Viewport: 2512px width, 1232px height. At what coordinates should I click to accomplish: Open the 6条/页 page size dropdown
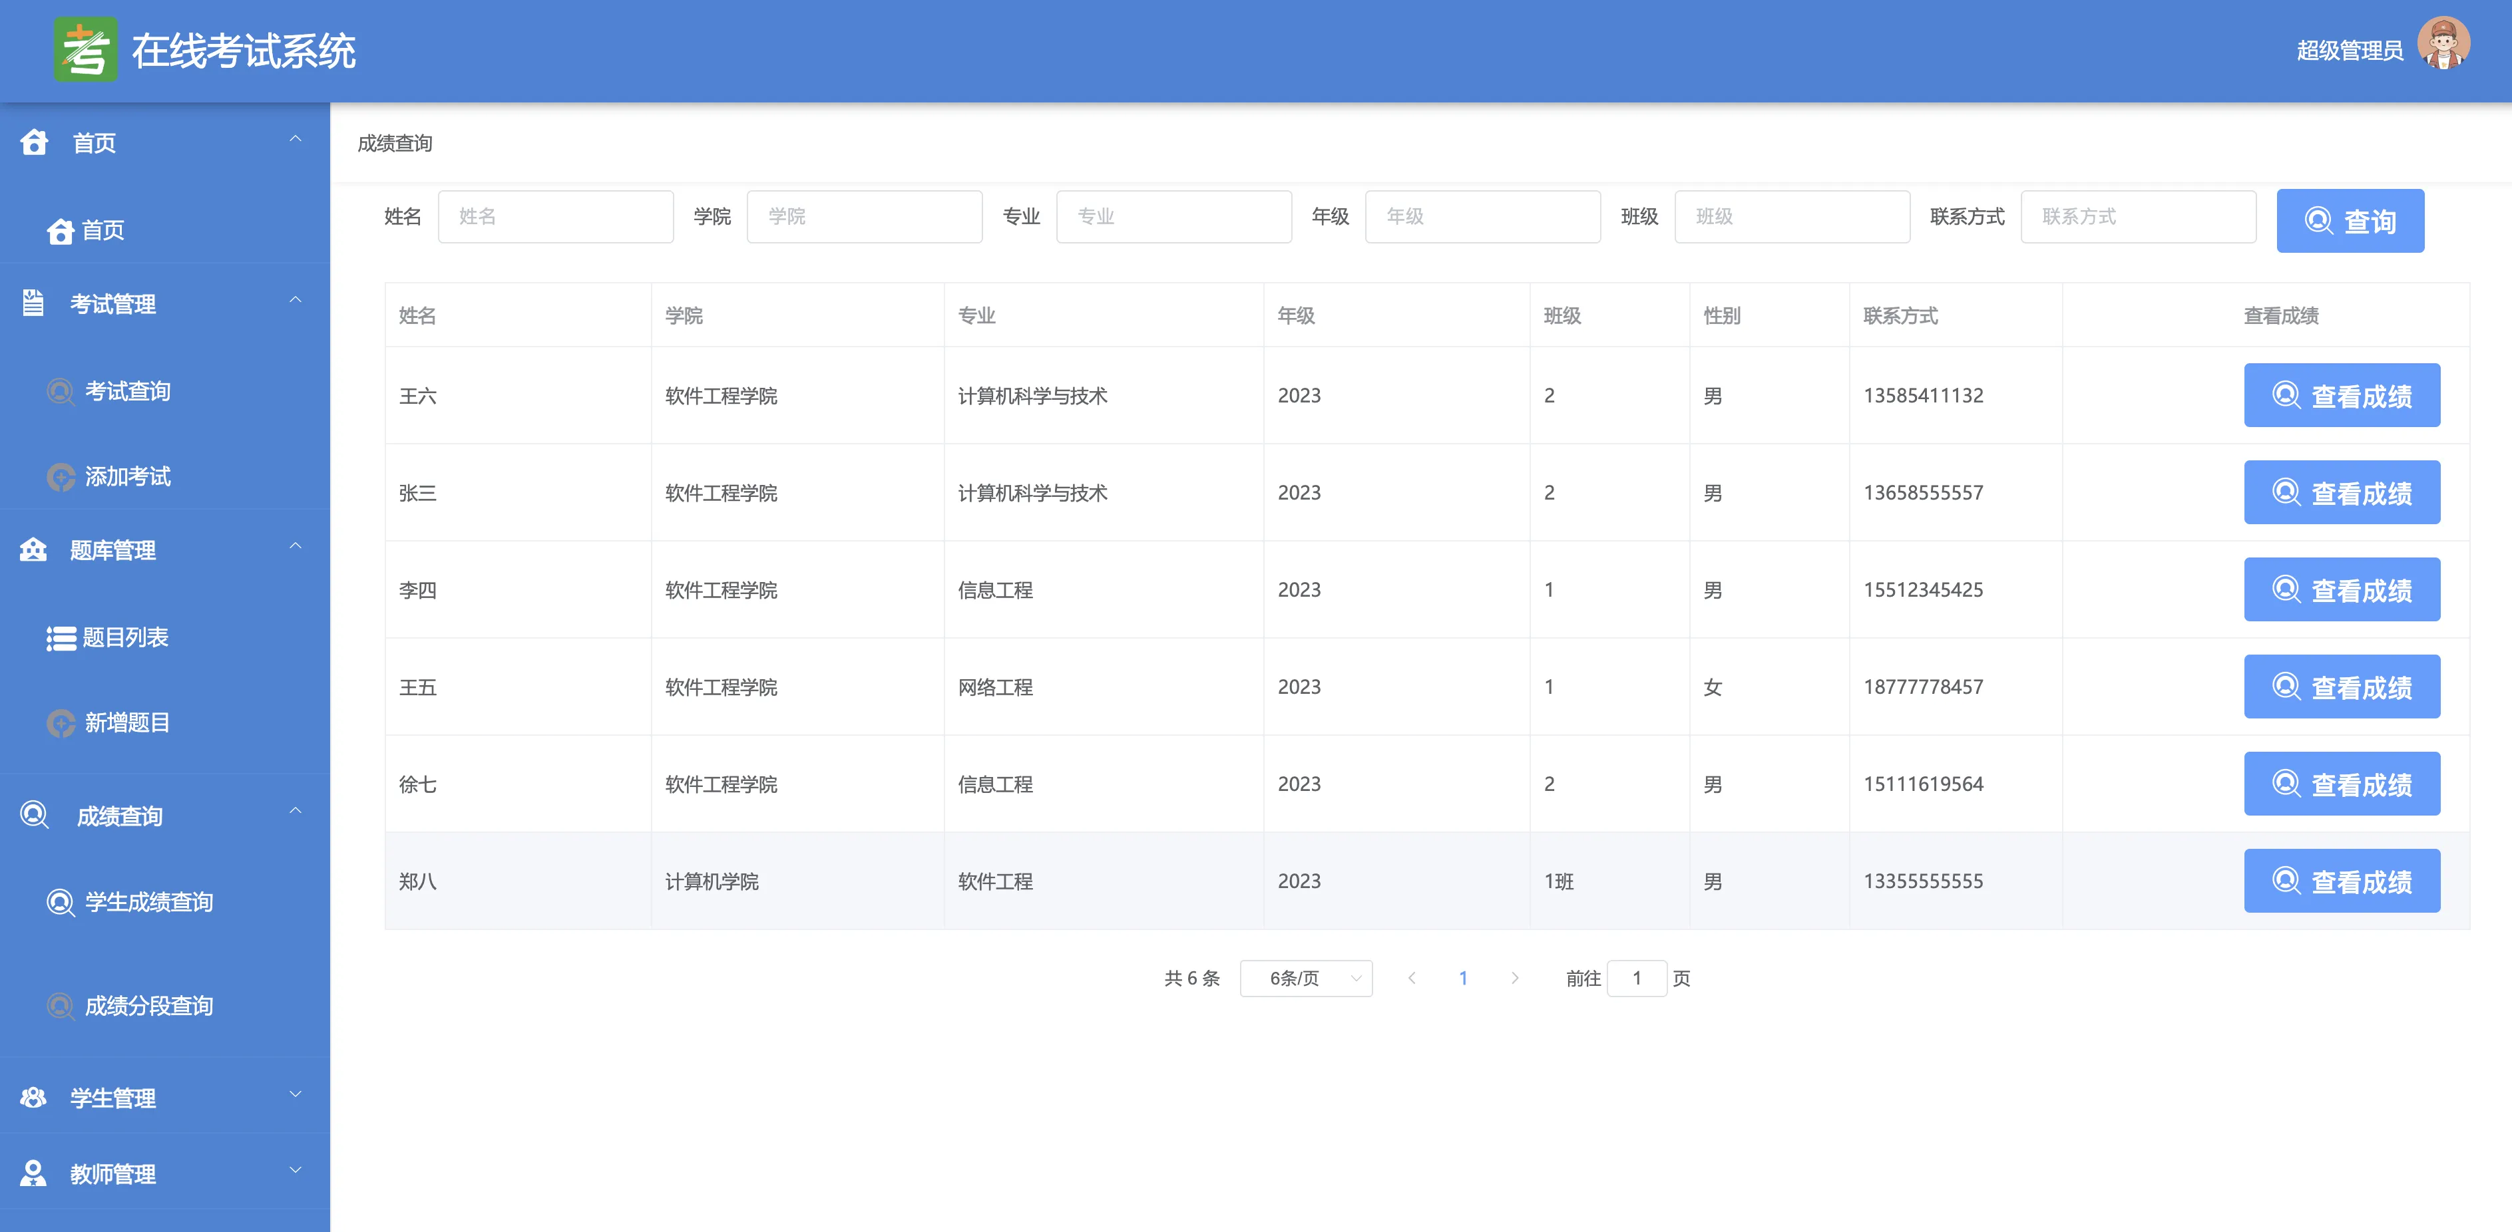(1305, 979)
